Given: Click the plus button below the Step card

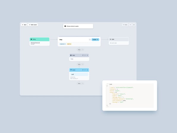Looking at the screenshot, I should (83, 50).
